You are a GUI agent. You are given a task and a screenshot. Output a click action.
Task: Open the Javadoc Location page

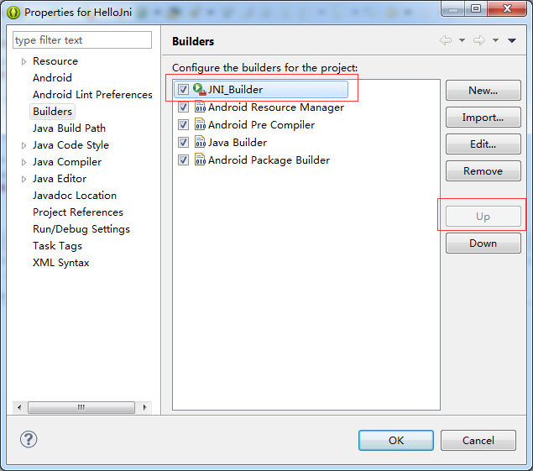coord(75,196)
